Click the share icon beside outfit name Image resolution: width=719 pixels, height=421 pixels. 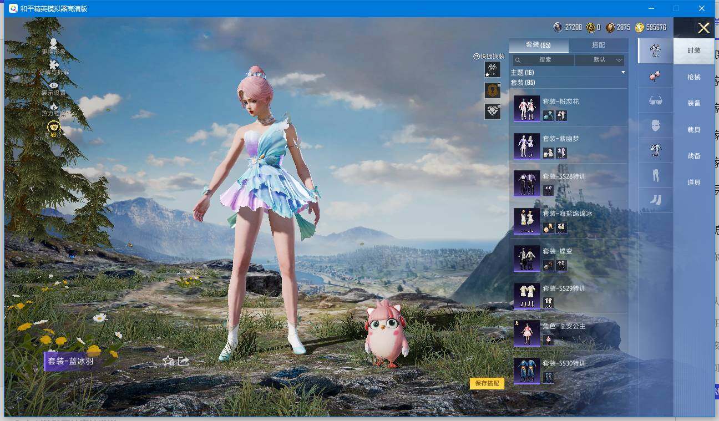184,361
